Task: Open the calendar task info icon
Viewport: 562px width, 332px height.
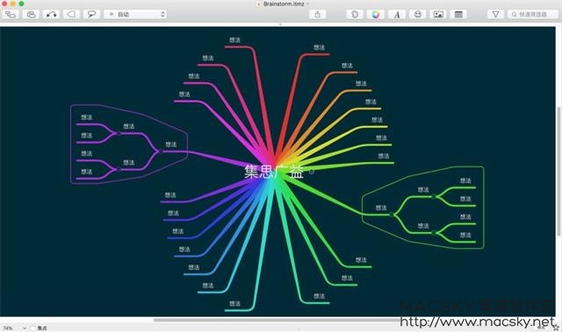Action: 458,14
